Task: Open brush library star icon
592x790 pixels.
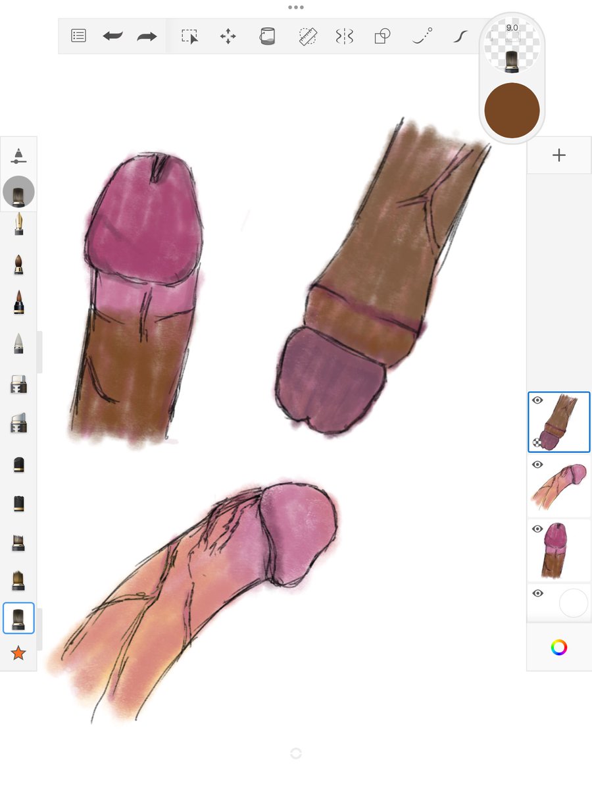Action: coord(18,653)
